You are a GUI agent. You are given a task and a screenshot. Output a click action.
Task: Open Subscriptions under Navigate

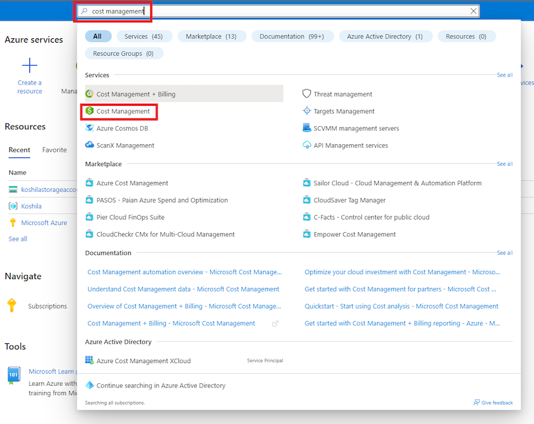(x=47, y=306)
